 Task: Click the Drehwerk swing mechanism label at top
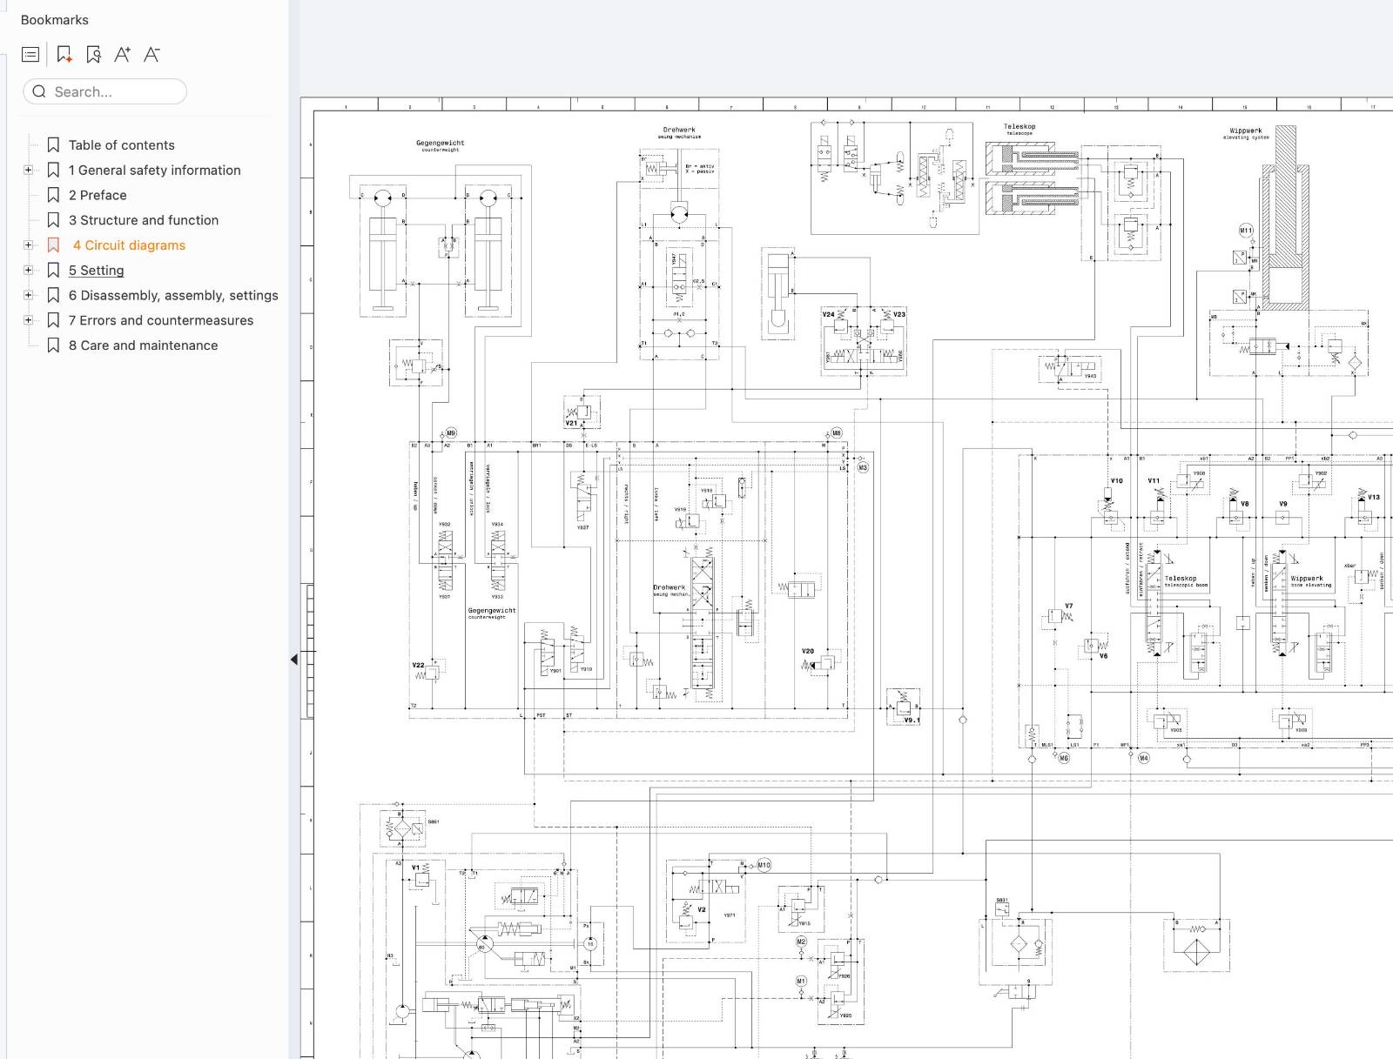coord(679,132)
